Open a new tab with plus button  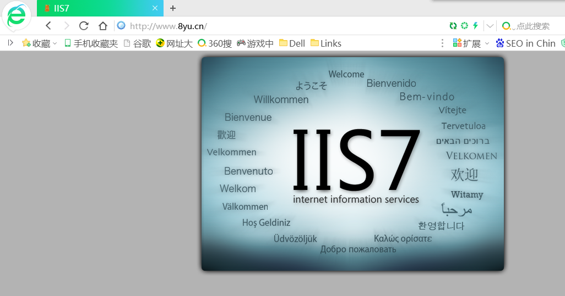(x=173, y=8)
